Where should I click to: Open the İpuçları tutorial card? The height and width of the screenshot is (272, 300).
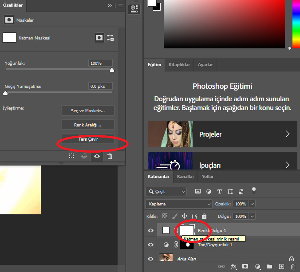pos(223,161)
